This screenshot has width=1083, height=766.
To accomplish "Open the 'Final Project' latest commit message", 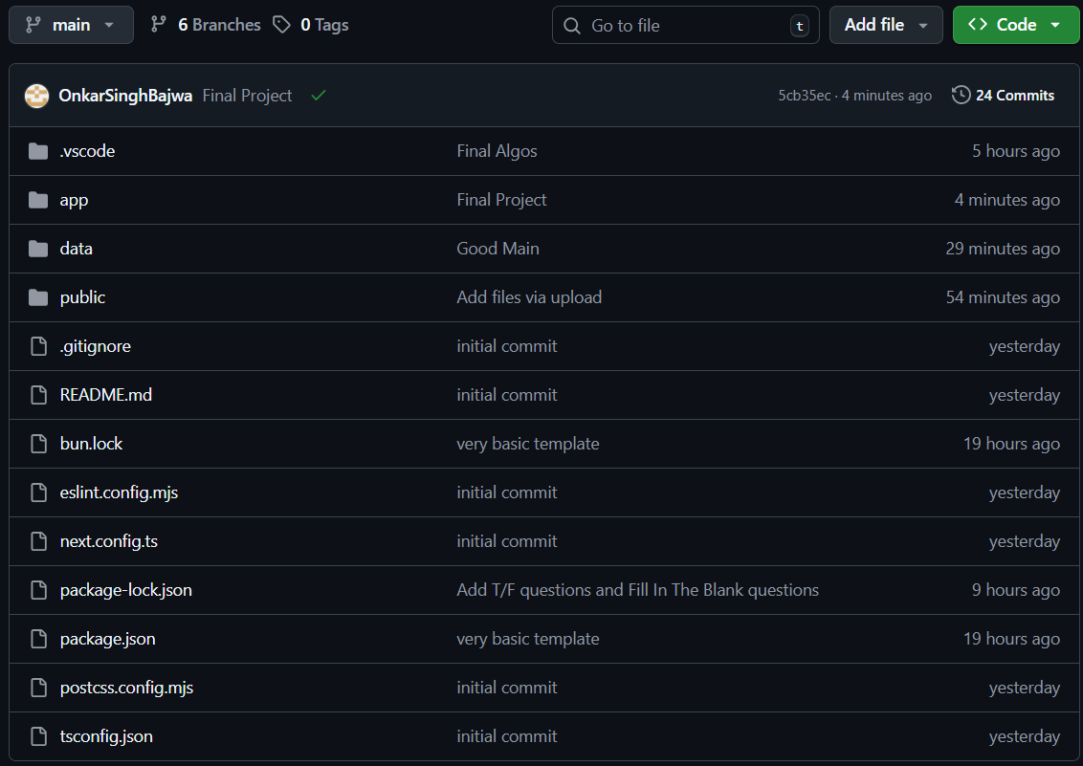I will coord(247,96).
